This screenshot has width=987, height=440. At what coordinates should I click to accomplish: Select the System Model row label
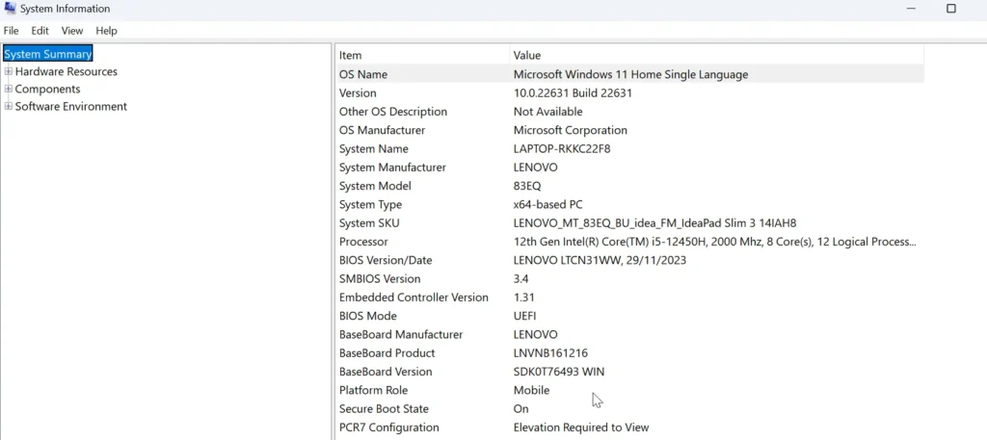(375, 186)
